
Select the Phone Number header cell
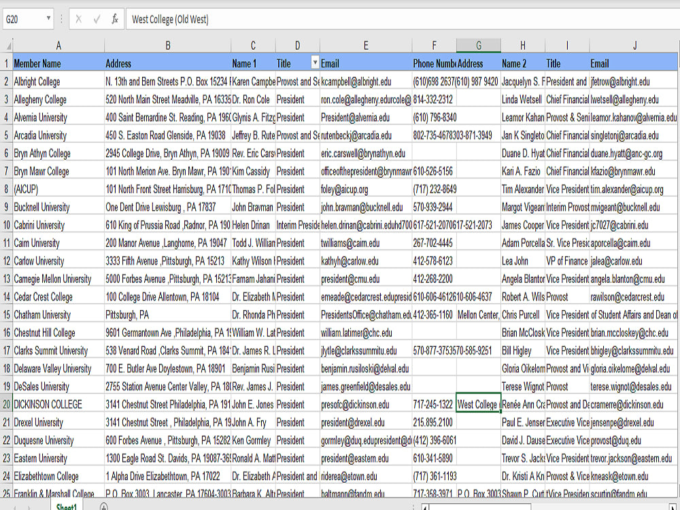(x=434, y=63)
